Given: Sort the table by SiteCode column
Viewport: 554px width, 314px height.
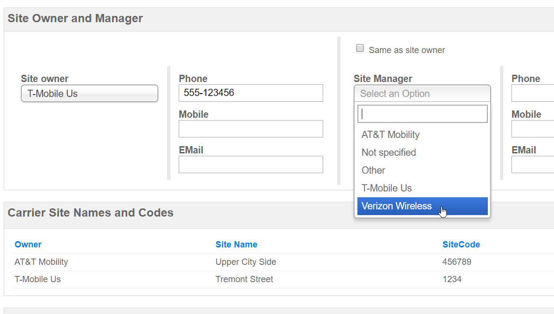Looking at the screenshot, I should coord(461,245).
